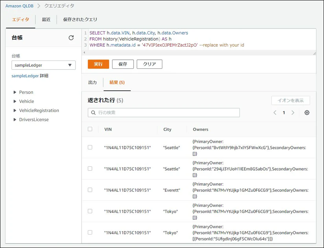The width and height of the screenshot is (324, 248).
Task: Check row with PersonId 294jJ3YUoH1IEEm8GSabOs
Action: click(x=90, y=169)
